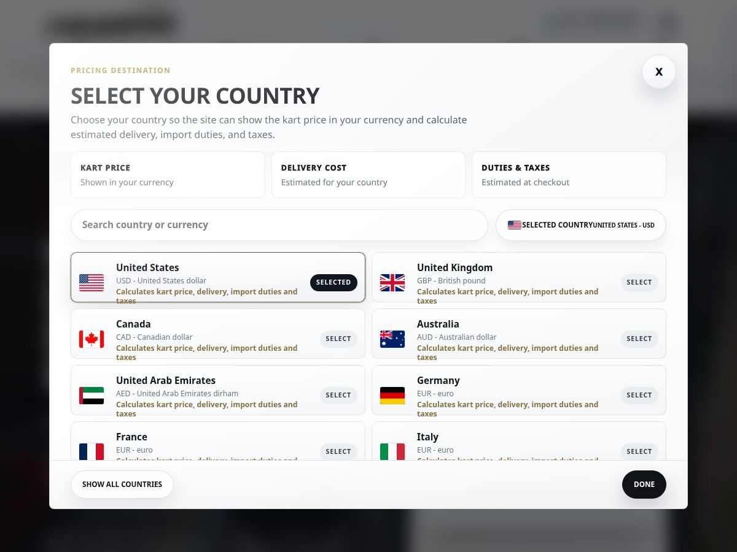This screenshot has width=737, height=552.
Task: Confirm selection with Done button
Action: (644, 485)
